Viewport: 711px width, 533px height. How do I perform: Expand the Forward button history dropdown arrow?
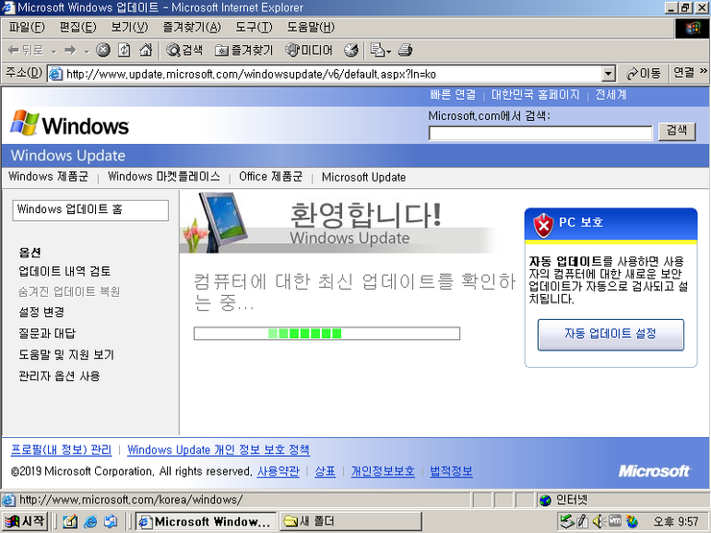86,51
